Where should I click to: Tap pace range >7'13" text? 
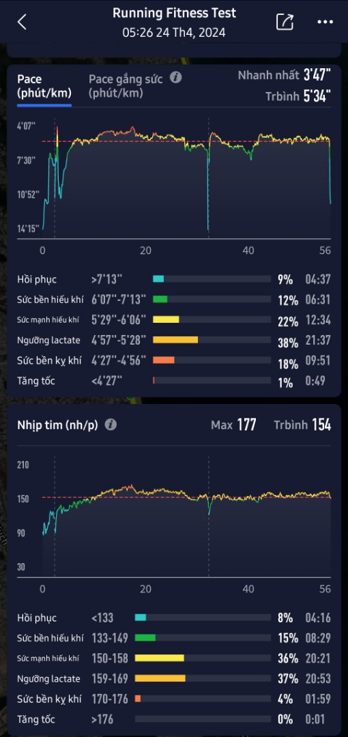pyautogui.click(x=106, y=279)
